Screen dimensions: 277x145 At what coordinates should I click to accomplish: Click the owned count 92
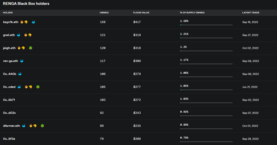point(102,113)
